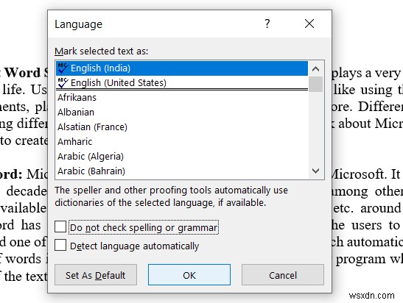
Task: Click the Cancel button
Action: pyautogui.click(x=283, y=275)
